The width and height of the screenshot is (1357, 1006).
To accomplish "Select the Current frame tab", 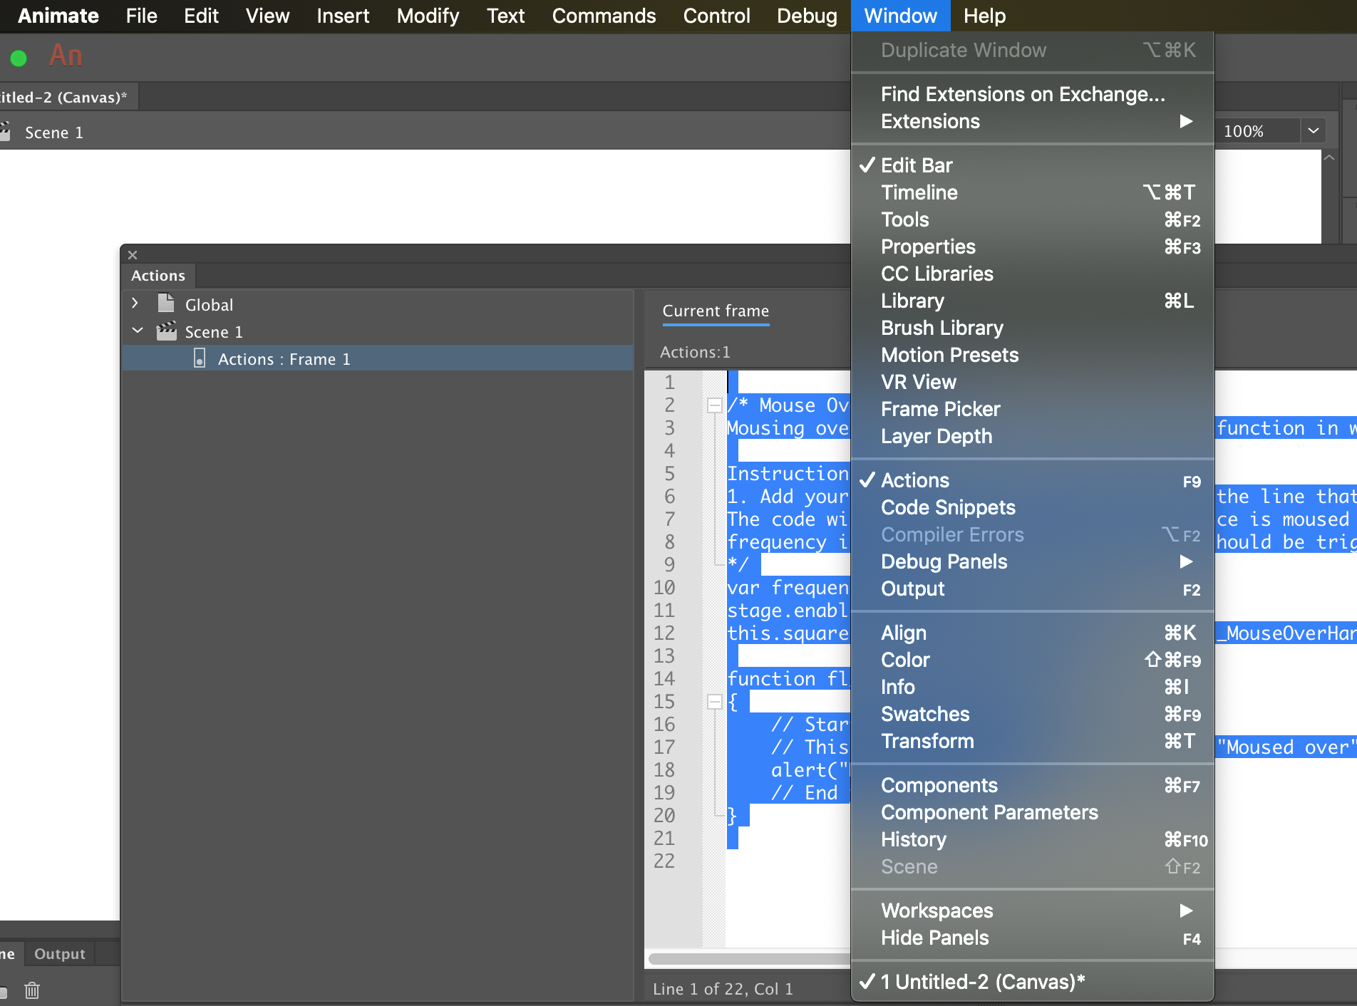I will [x=716, y=311].
